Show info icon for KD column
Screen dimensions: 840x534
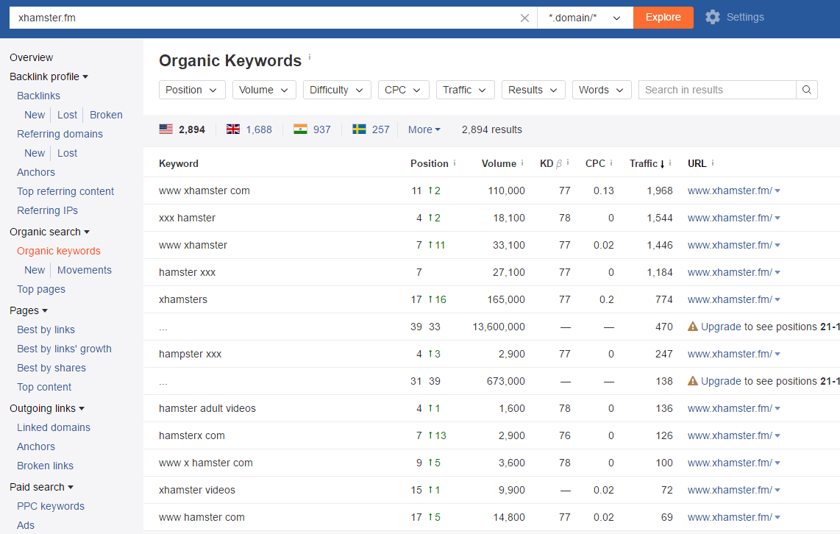coord(568,163)
